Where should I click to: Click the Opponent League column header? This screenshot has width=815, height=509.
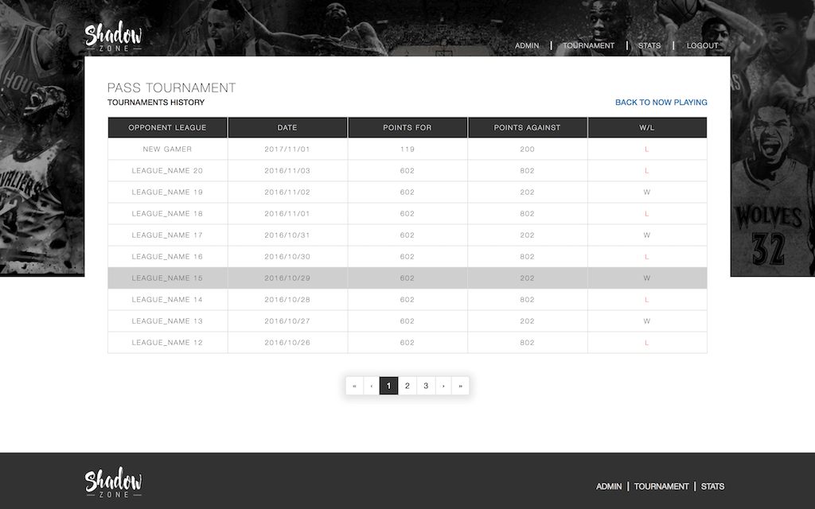167,127
